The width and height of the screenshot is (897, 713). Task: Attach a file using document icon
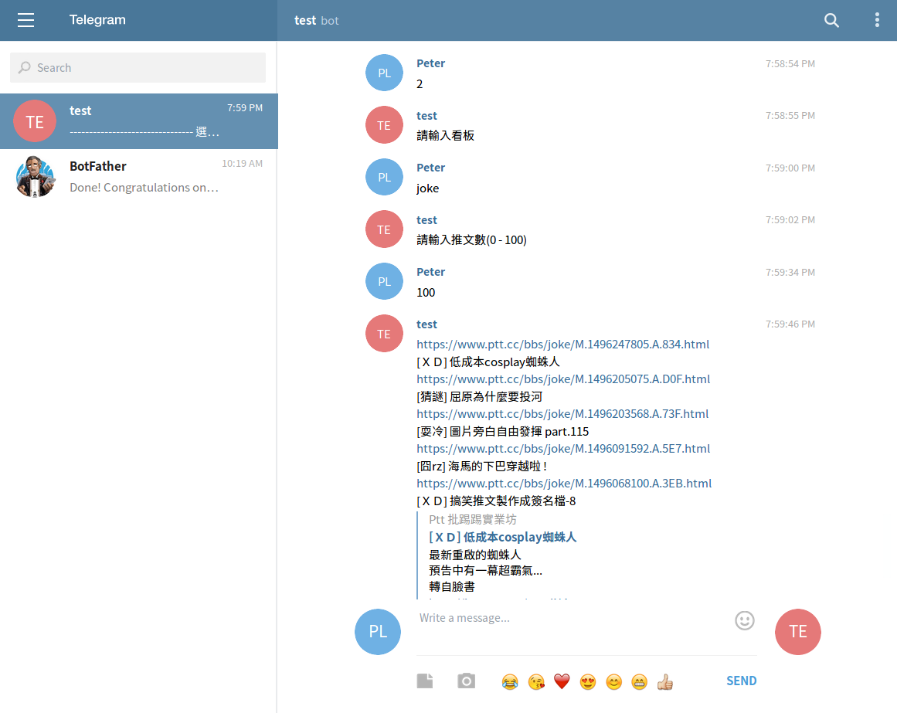tap(425, 681)
